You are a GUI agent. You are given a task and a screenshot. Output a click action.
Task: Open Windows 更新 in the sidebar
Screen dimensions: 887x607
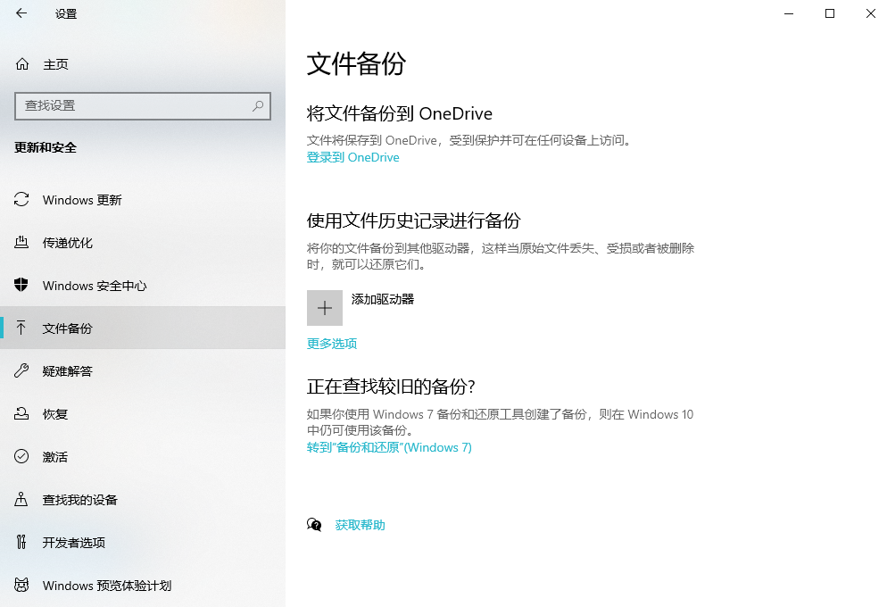pos(80,200)
